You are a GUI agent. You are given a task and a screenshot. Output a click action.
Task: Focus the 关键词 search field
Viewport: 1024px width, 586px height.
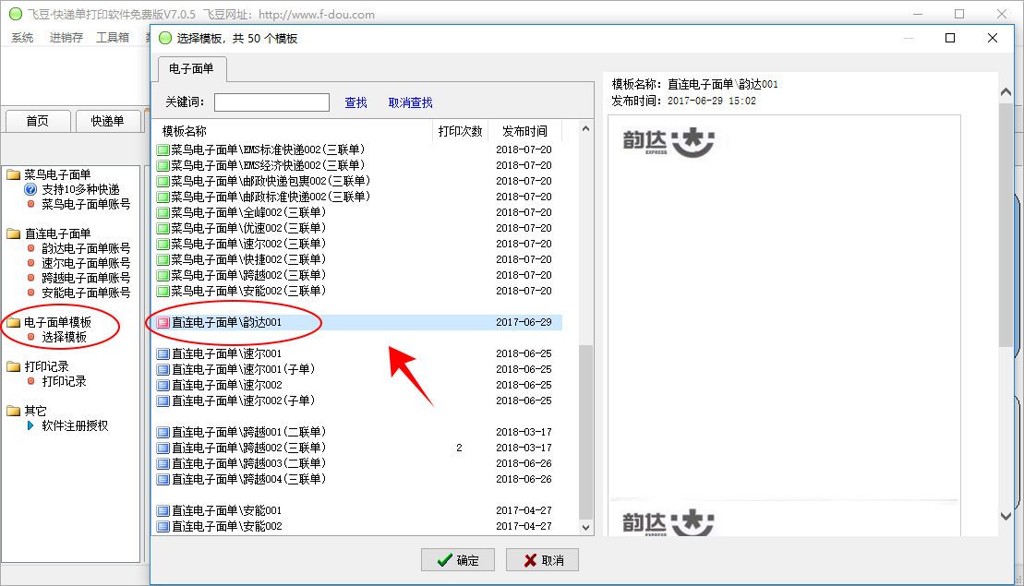(x=271, y=102)
